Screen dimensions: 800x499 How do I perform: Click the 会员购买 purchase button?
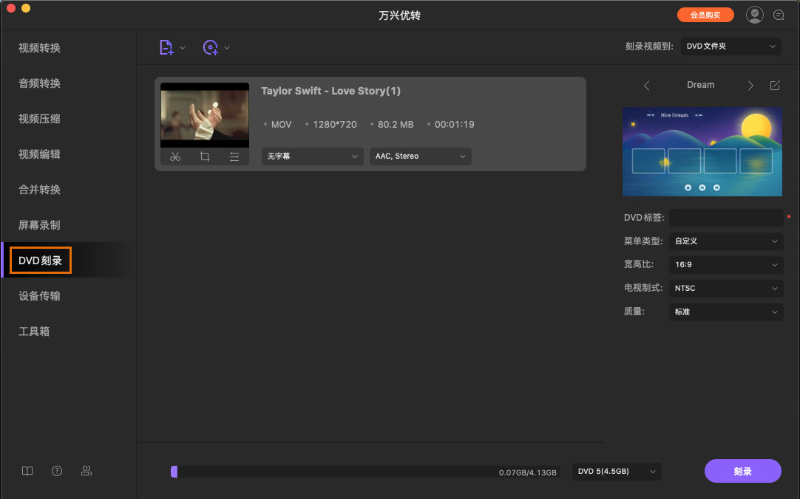coord(705,14)
